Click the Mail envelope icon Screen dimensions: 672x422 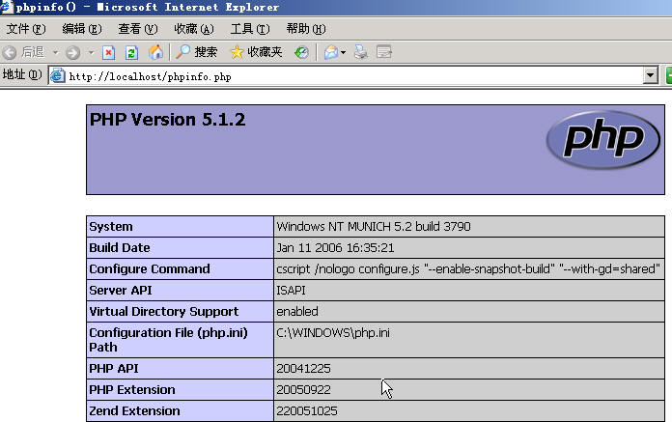click(331, 53)
